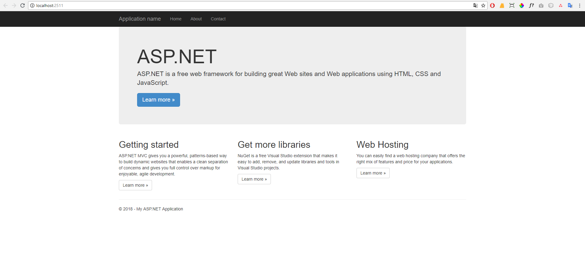Open the 'f?' font identifier extension
The height and width of the screenshot is (270, 585).
coord(531,5)
